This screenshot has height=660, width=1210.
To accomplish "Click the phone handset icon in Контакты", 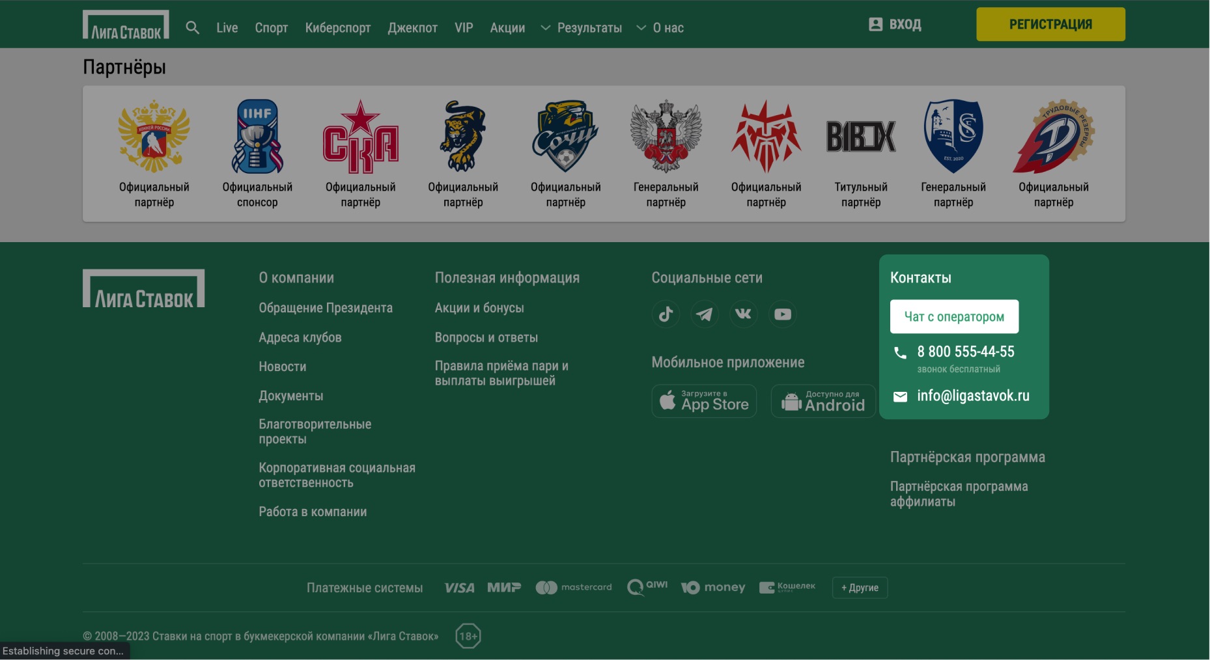I will click(x=900, y=353).
